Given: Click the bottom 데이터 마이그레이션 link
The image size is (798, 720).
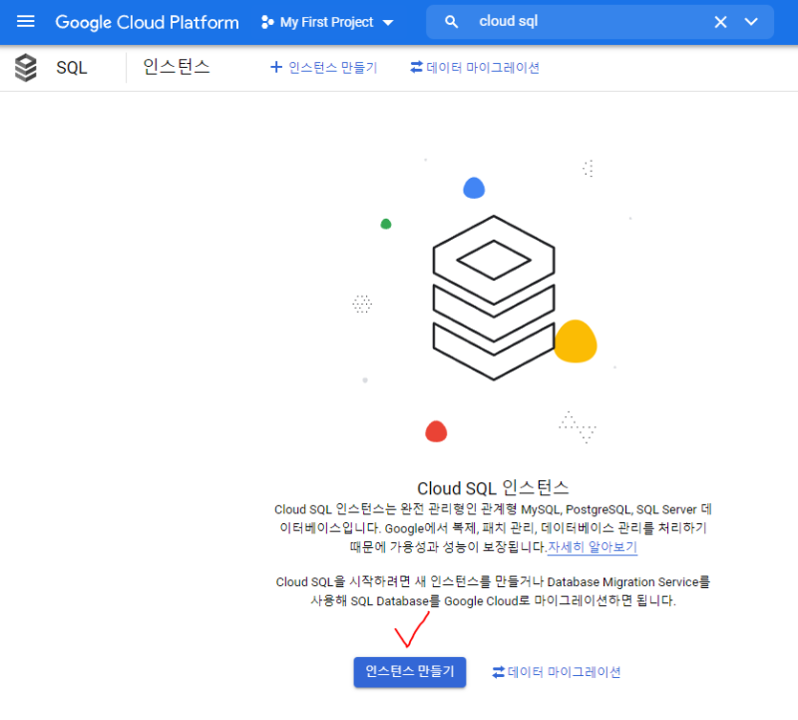Looking at the screenshot, I should pyautogui.click(x=557, y=672).
